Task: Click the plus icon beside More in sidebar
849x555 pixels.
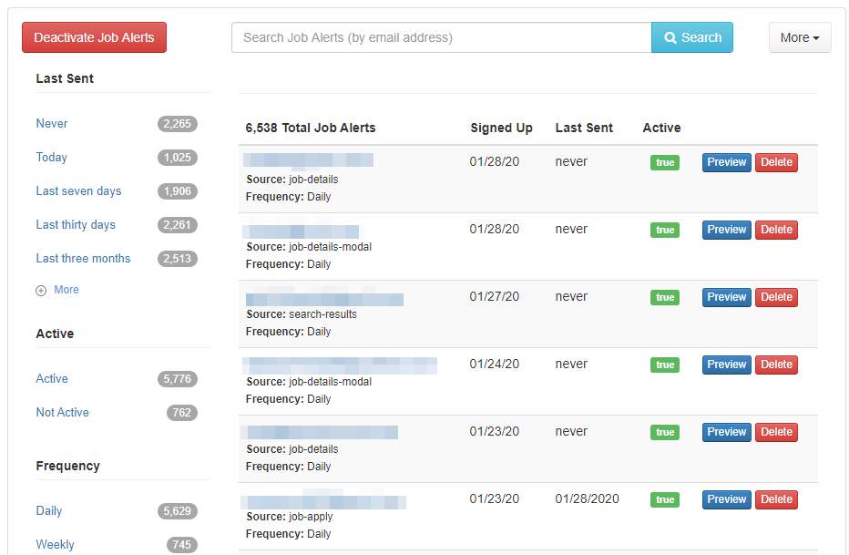Action: (x=43, y=289)
